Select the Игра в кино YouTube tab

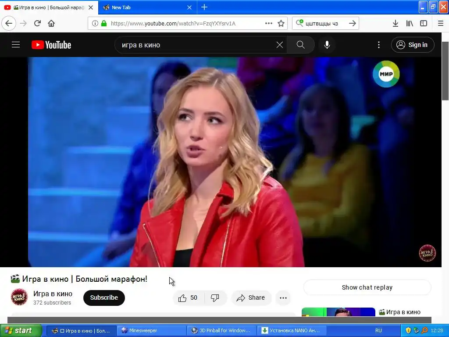pyautogui.click(x=49, y=7)
